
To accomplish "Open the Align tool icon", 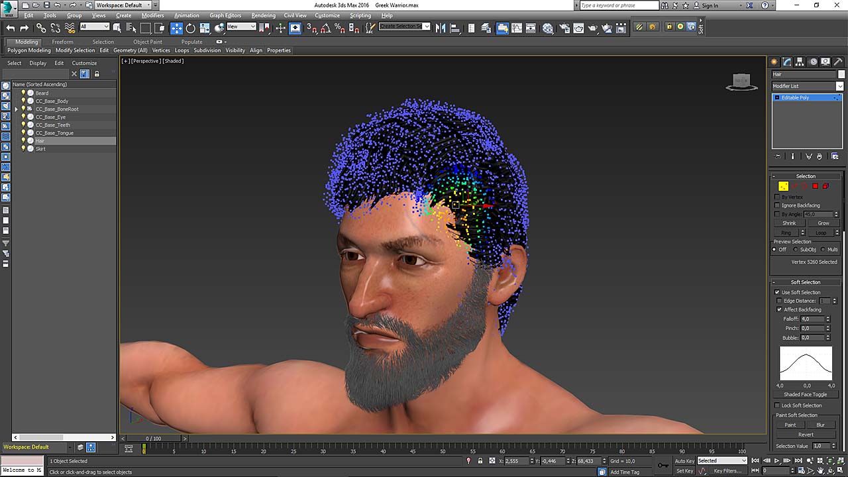I will (455, 28).
